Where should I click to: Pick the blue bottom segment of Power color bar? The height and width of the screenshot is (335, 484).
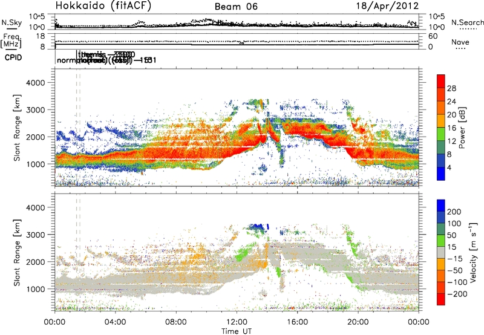click(x=441, y=174)
